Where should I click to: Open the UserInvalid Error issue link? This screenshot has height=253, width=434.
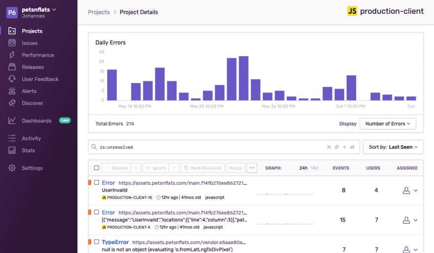coord(108,183)
